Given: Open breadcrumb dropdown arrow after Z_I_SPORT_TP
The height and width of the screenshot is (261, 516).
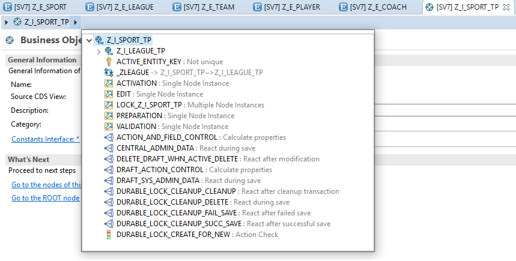Looking at the screenshot, I should pyautogui.click(x=75, y=22).
